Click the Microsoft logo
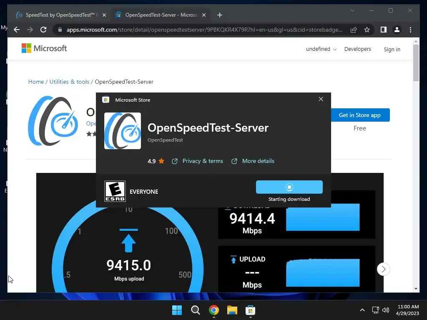427x320 pixels. click(44, 48)
